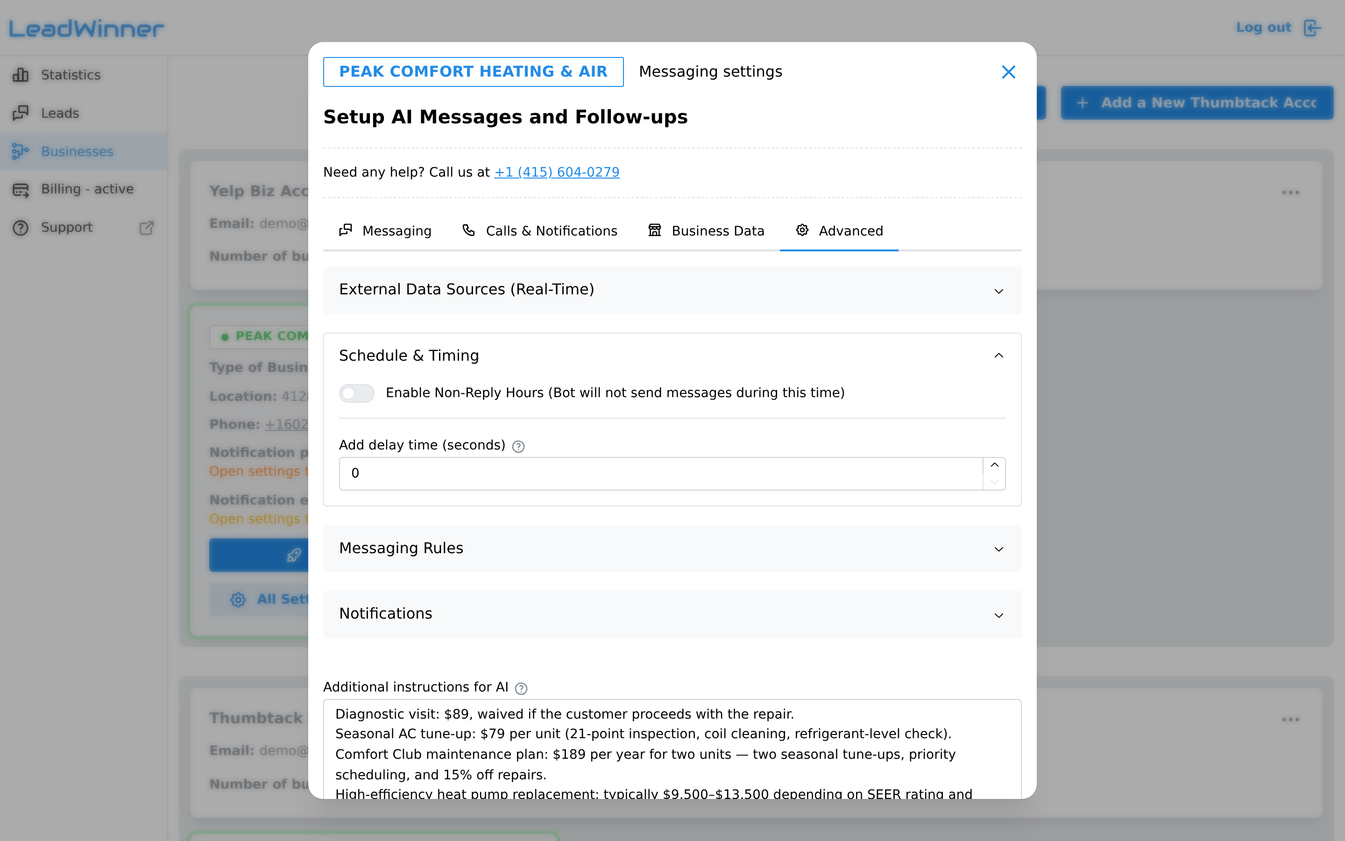Select the Advanced tab
The width and height of the screenshot is (1345, 841).
(839, 231)
